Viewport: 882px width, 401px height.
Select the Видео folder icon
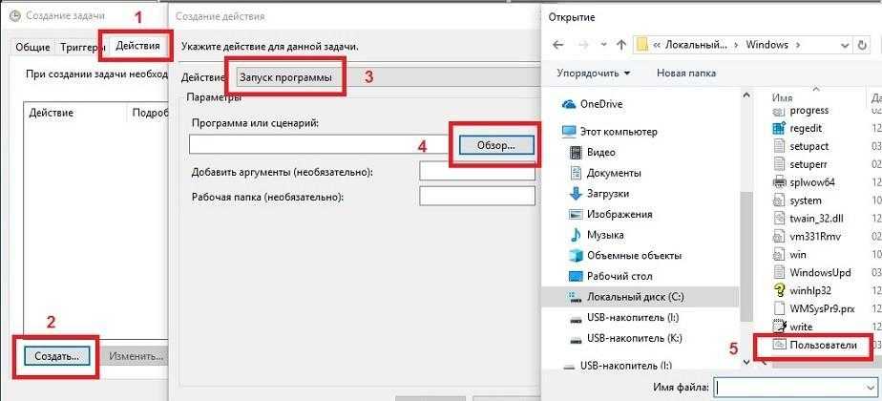point(576,152)
